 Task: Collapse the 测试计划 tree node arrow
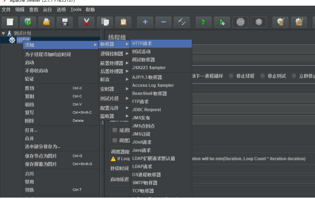click(x=4, y=33)
